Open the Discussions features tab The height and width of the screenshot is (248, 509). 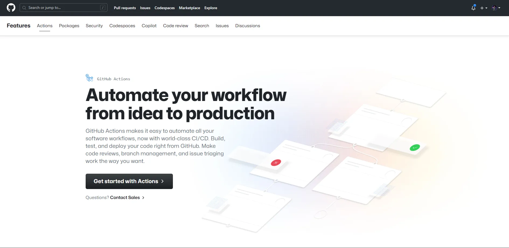click(247, 26)
